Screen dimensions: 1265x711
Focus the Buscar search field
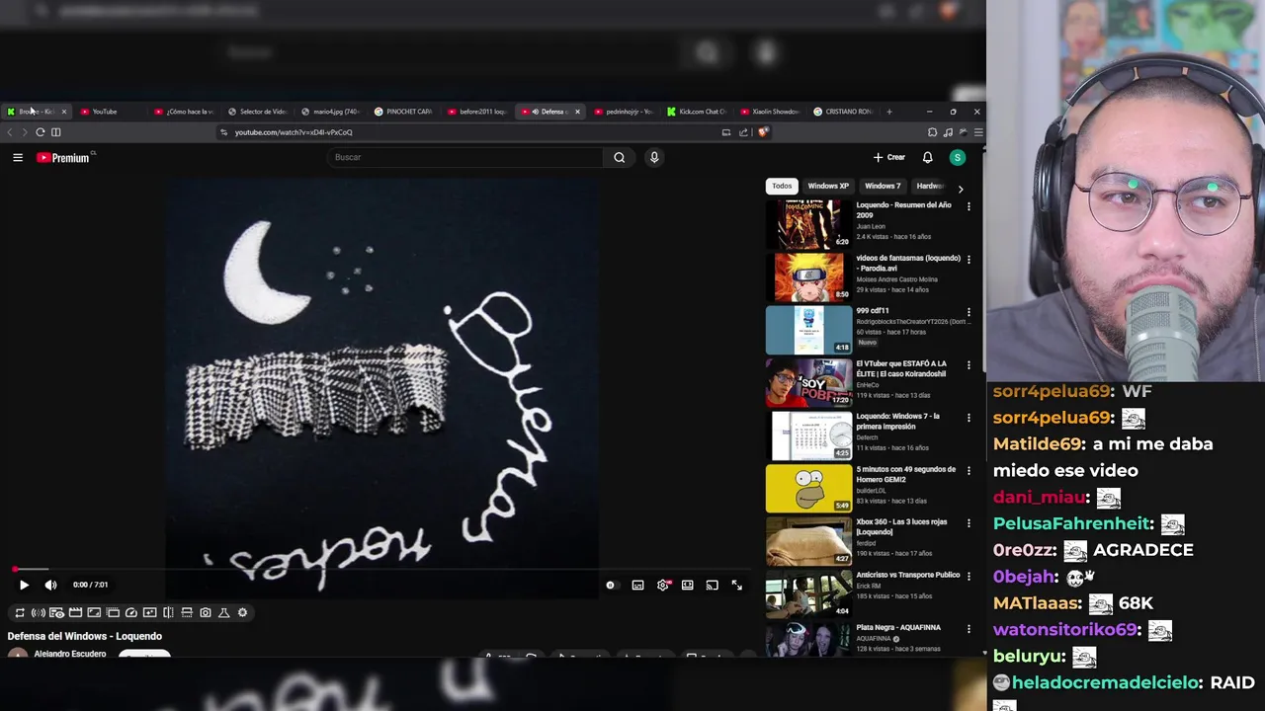(464, 157)
